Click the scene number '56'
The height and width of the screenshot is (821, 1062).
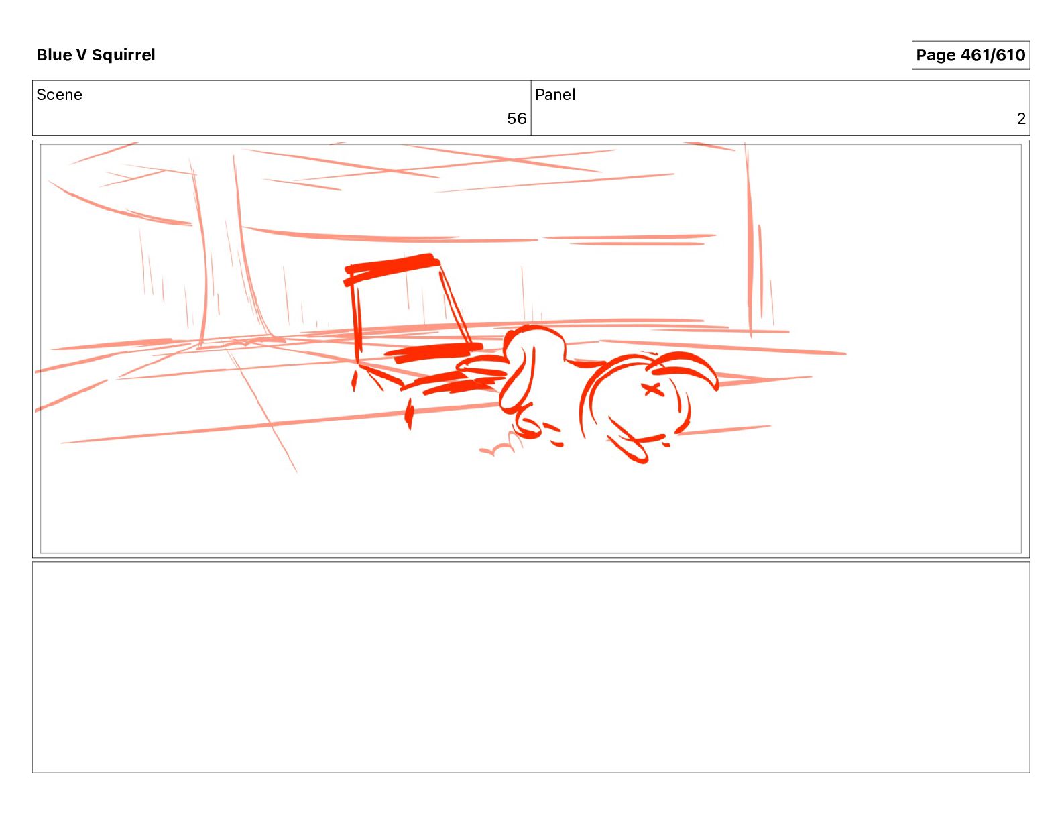coord(516,119)
